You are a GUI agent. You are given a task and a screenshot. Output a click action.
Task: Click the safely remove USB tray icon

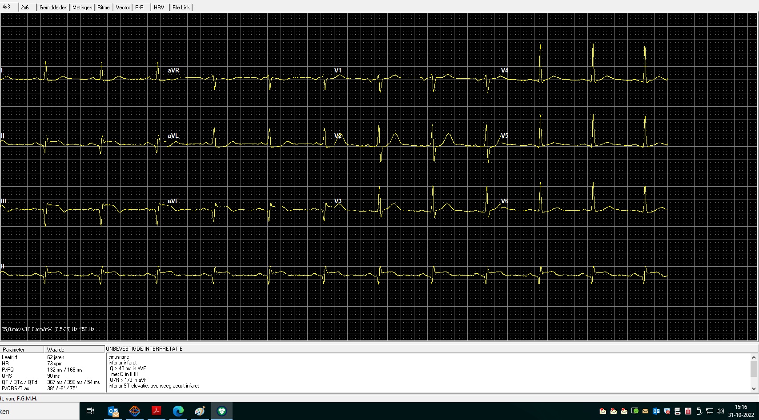[699, 411]
